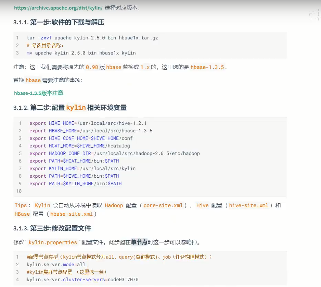This screenshot has height=287, width=321.
Task: Click the inline code kylin.properties
Action: [53, 242]
